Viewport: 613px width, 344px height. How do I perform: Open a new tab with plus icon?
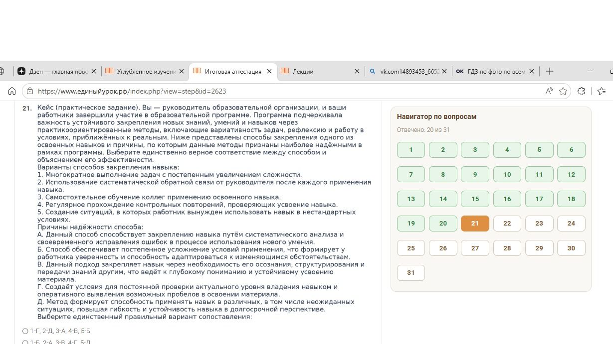click(550, 71)
